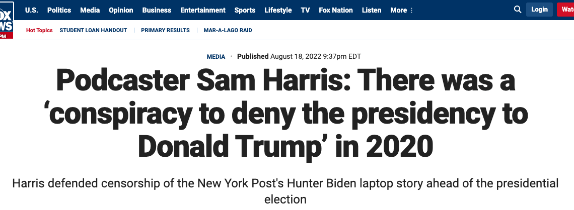Select Opinion in the top navigation
Image resolution: width=574 pixels, height=210 pixels.
pyautogui.click(x=121, y=10)
